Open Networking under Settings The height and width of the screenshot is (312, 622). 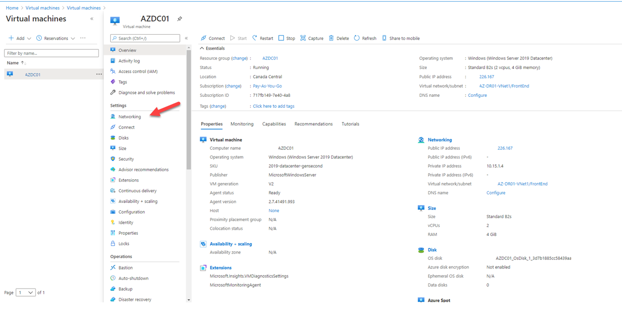(x=129, y=117)
